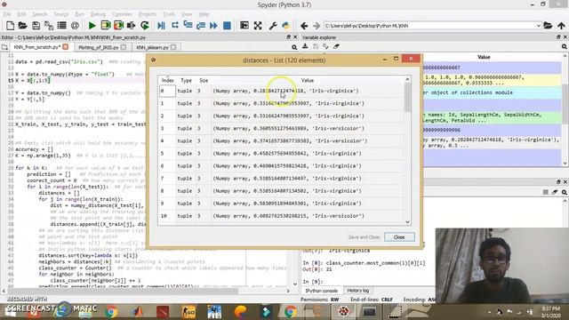569x320 pixels.
Task: Remove all variables eraser icon
Action: pos(336,46)
